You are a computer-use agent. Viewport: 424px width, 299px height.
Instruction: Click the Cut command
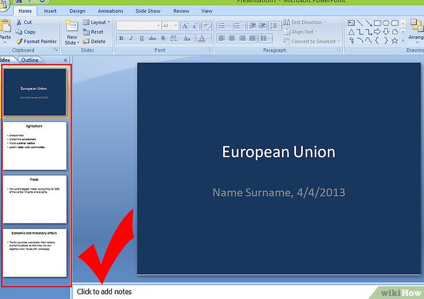24,22
